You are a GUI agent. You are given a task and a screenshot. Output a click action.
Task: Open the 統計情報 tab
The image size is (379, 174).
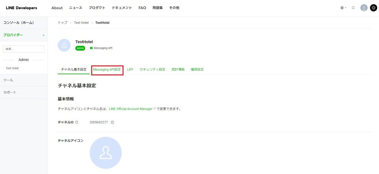[x=178, y=69]
